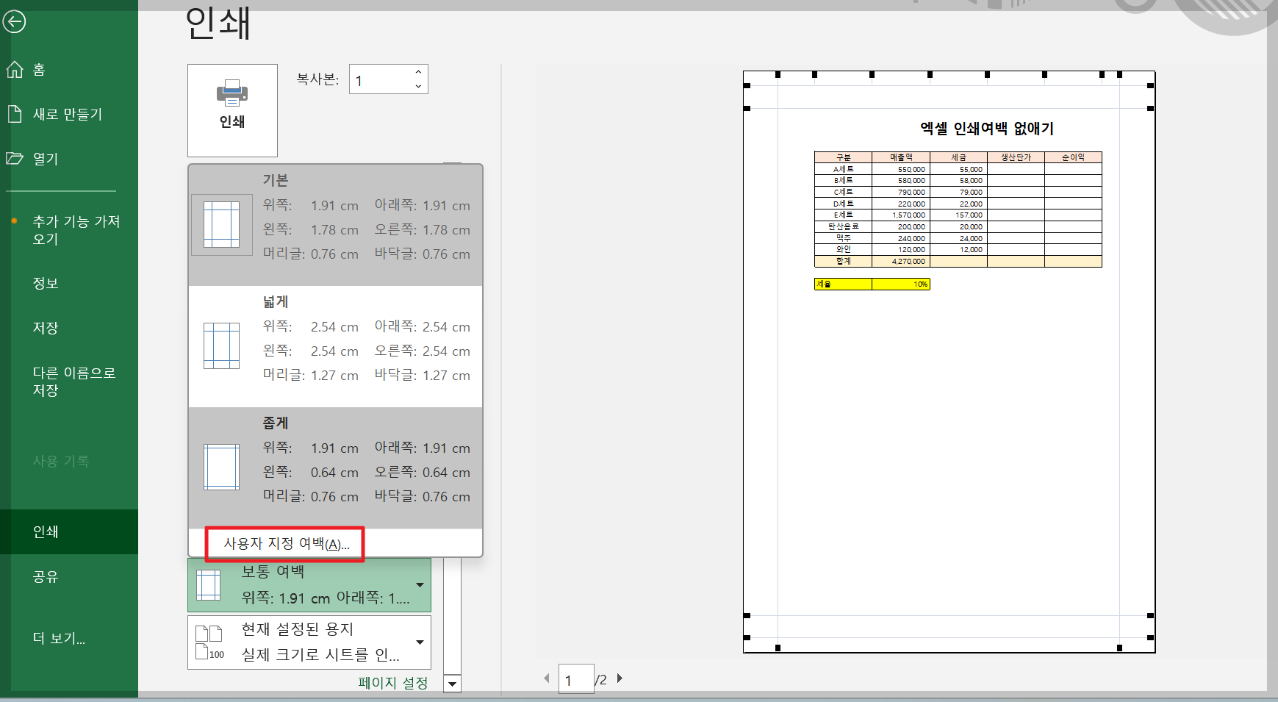
Task: Select 인쇄 in the left sidebar menu
Action: coord(45,531)
